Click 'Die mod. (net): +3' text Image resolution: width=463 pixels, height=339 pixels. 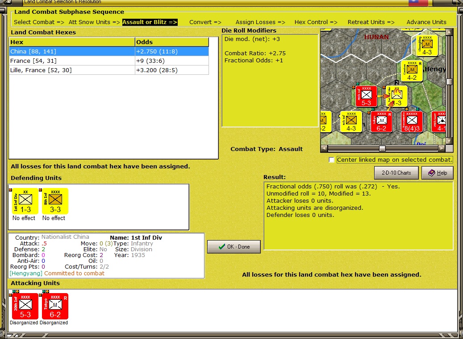click(x=252, y=39)
